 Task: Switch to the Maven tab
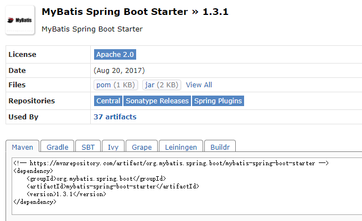[x=22, y=147]
